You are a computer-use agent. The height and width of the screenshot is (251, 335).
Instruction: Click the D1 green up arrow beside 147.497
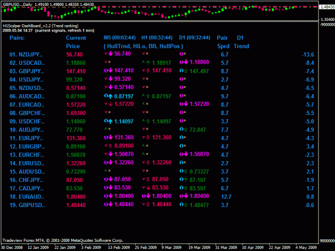pyautogui.click(x=185, y=71)
